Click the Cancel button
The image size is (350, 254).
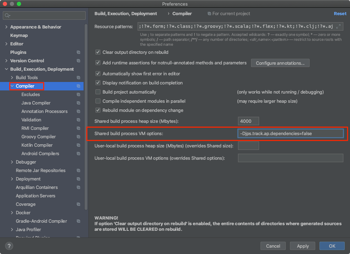273,246
